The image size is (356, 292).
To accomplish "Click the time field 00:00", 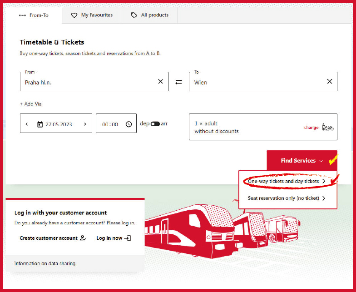I will pyautogui.click(x=116, y=124).
